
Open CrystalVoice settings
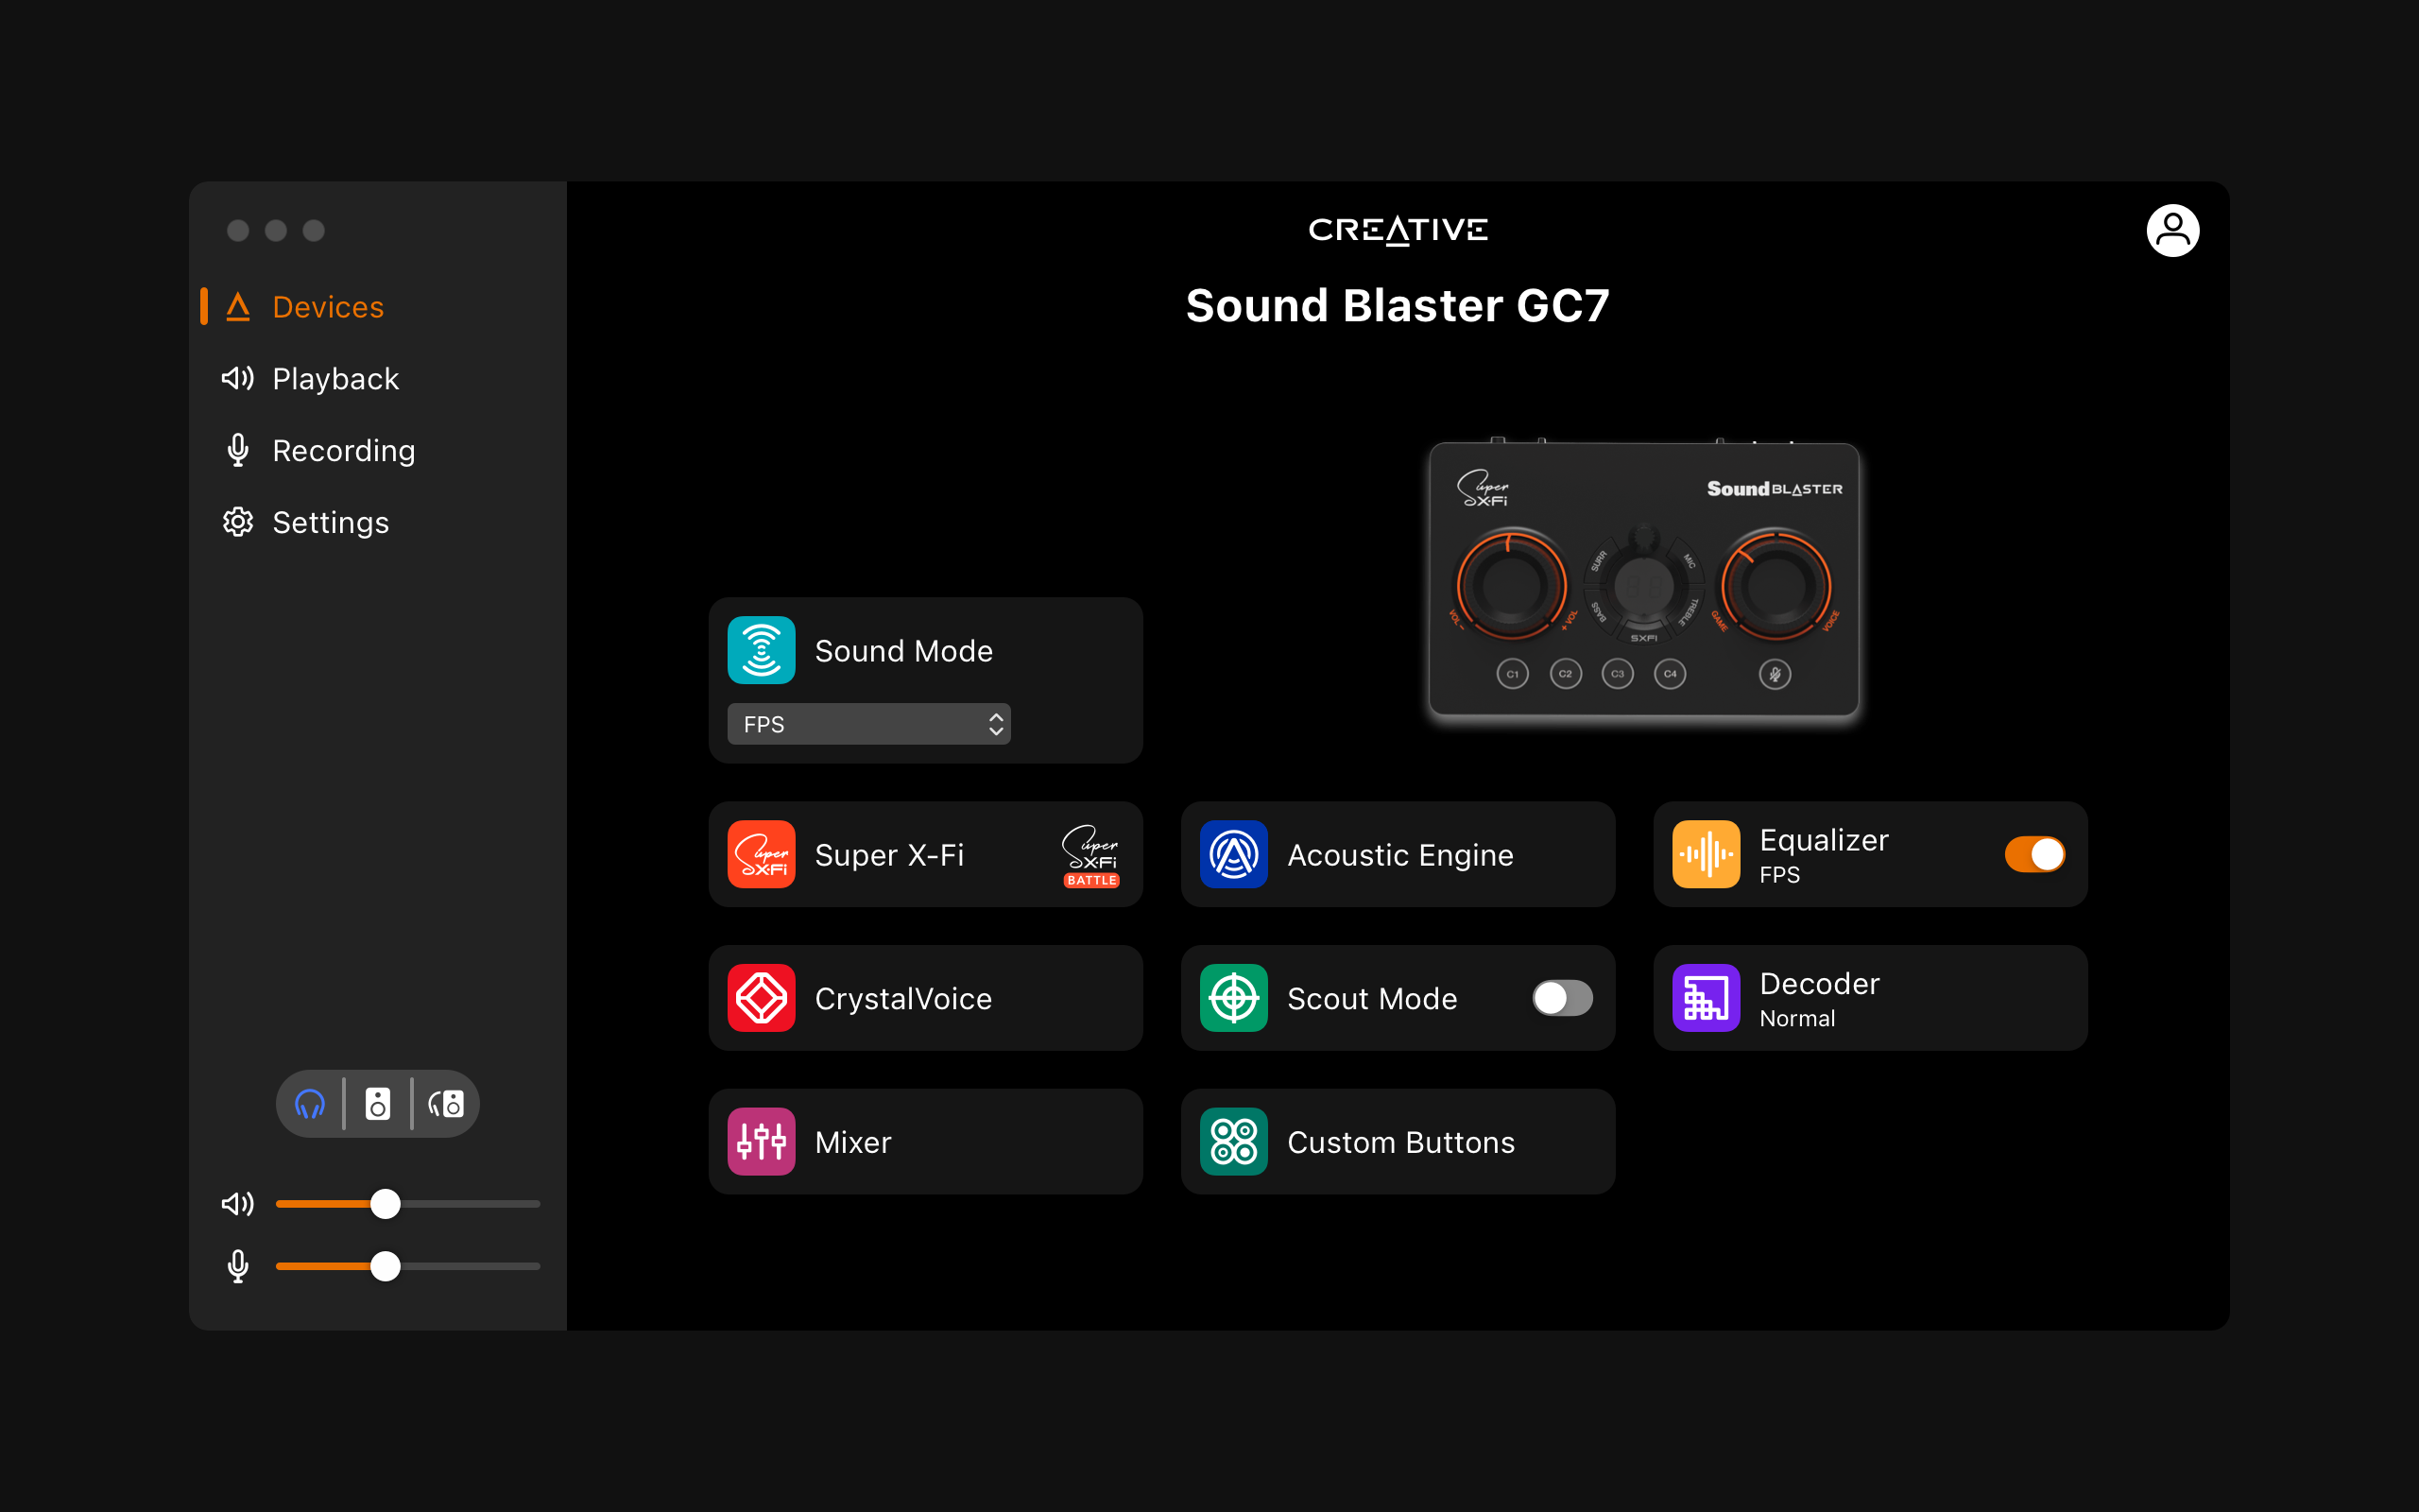pyautogui.click(x=926, y=998)
